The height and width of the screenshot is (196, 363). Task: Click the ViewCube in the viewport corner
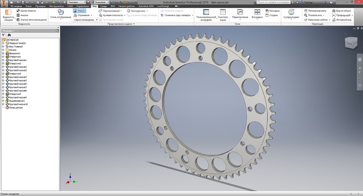pos(349,43)
